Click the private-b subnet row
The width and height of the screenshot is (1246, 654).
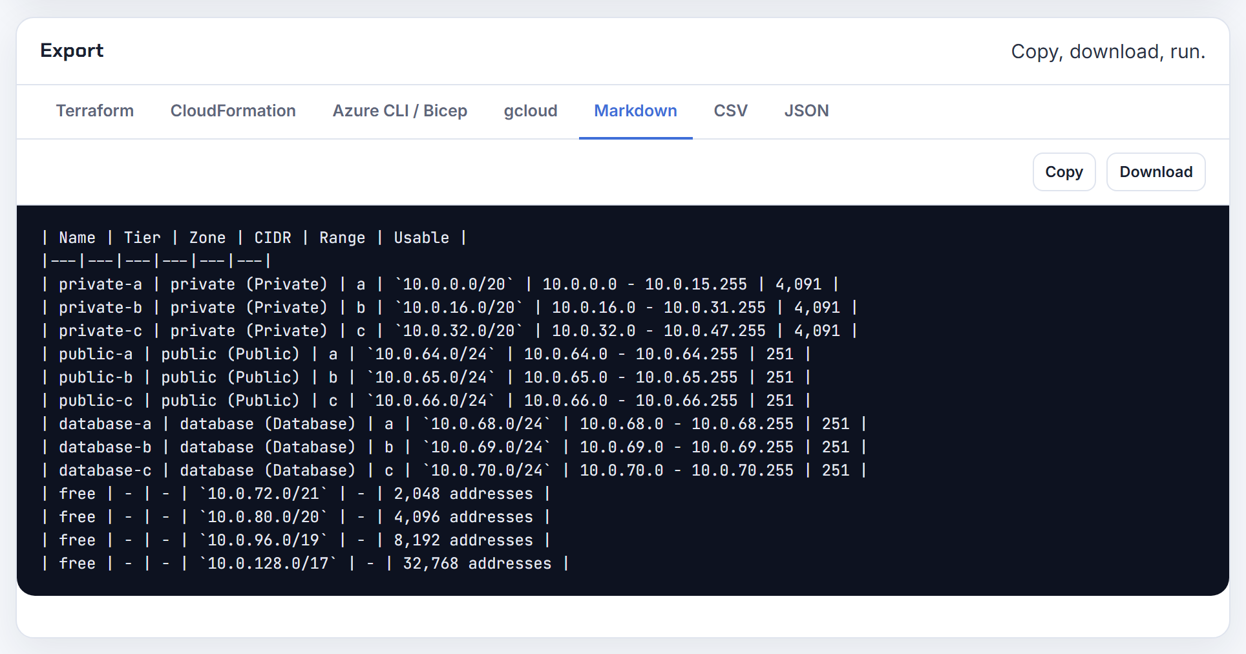tap(450, 308)
